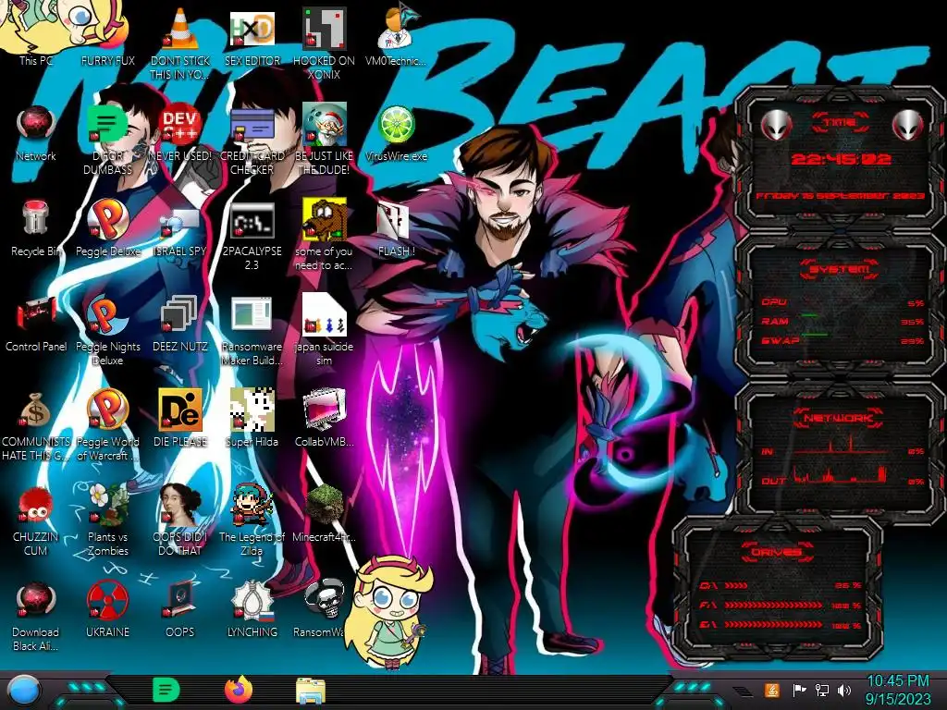Image resolution: width=947 pixels, height=710 pixels.
Task: Open the 2PACALYPSE 2.3 console icon
Action: click(x=252, y=220)
